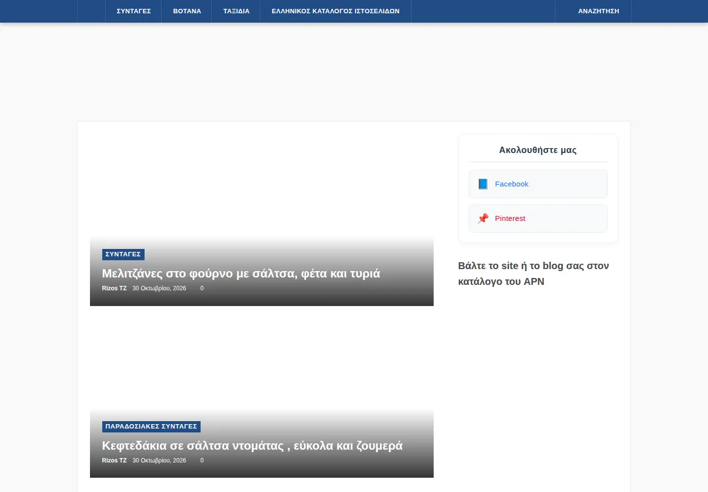Screen dimensions: 708x492
Task: Open ΕΛΛΗΝΙΚΟΣ ΚΑΤΑΛΟΓΟΣ ΙΣΤΟΣΕΛΙΔΩΝ menu
Action: 336,11
